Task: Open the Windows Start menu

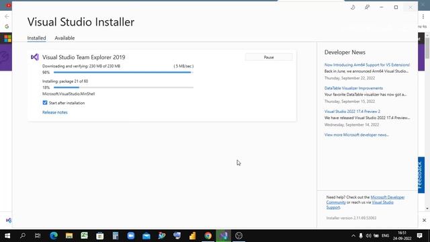Action: [7, 236]
